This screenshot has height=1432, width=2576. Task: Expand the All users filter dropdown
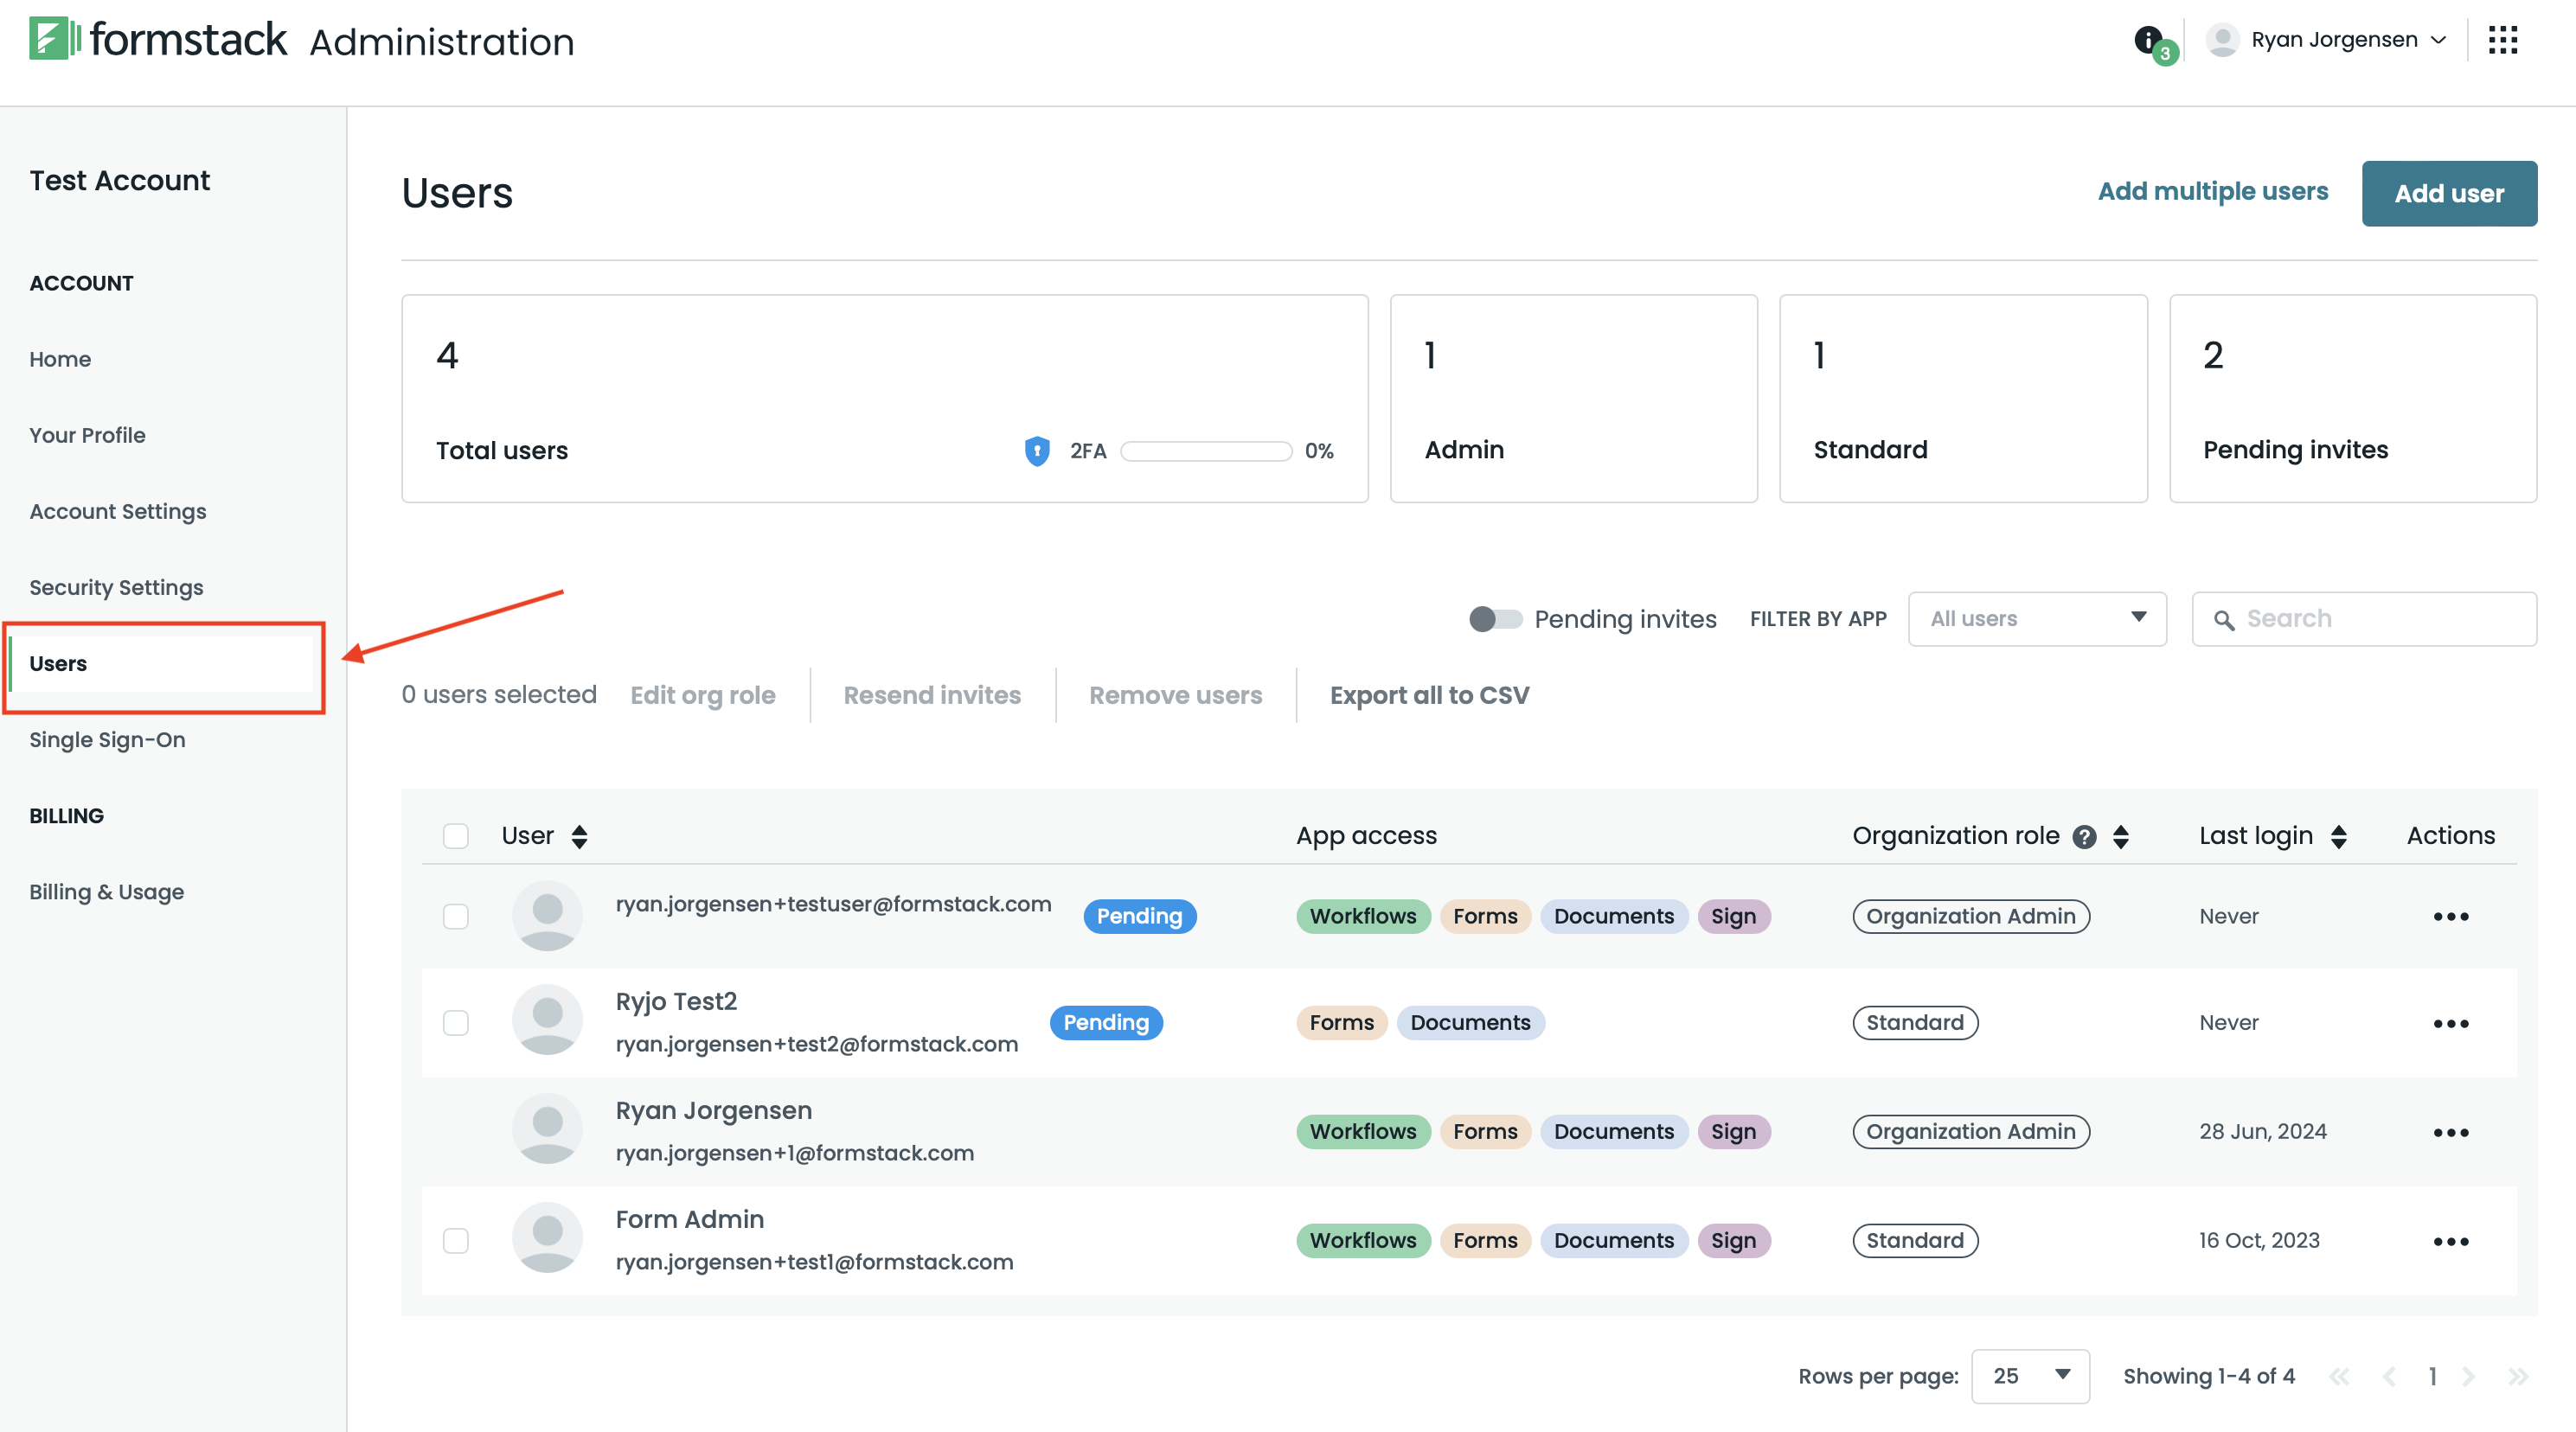click(2036, 619)
